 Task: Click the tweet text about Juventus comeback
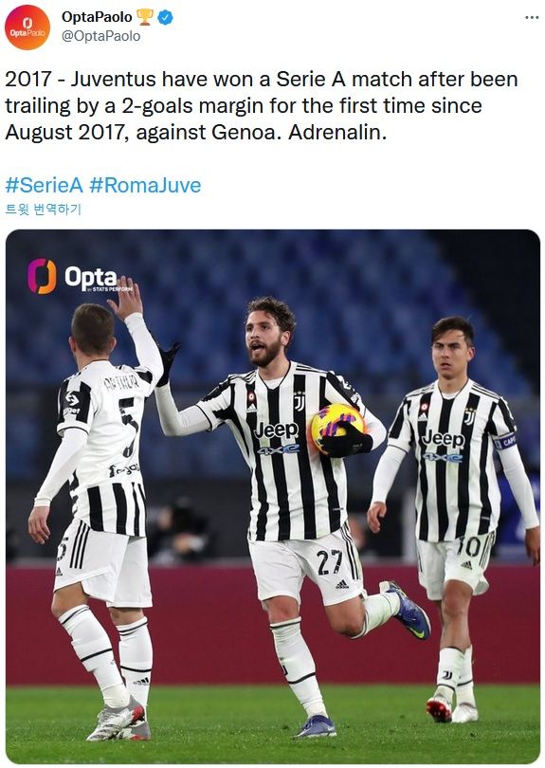[262, 106]
